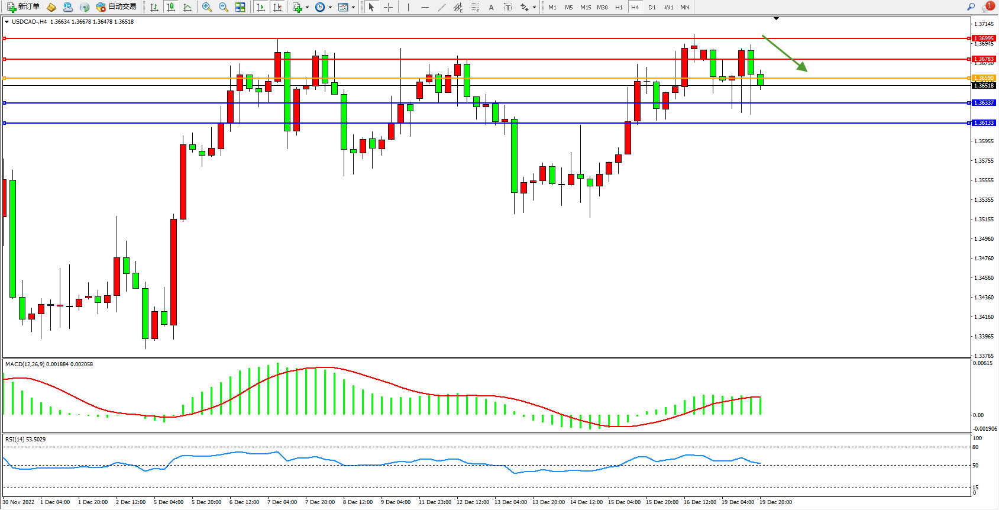999x510 pixels.
Task: Select the Crosshair tool
Action: 388,7
